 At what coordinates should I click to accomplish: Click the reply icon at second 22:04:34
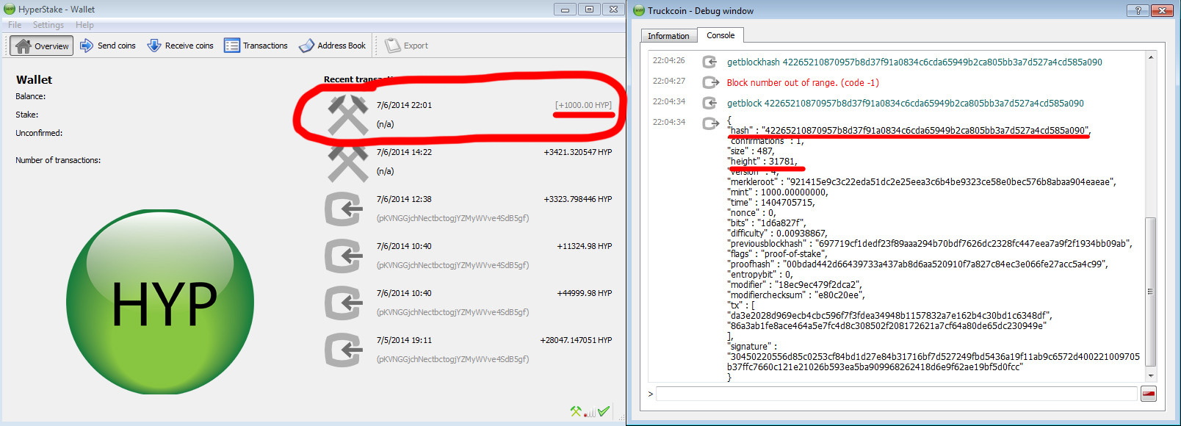pyautogui.click(x=709, y=123)
